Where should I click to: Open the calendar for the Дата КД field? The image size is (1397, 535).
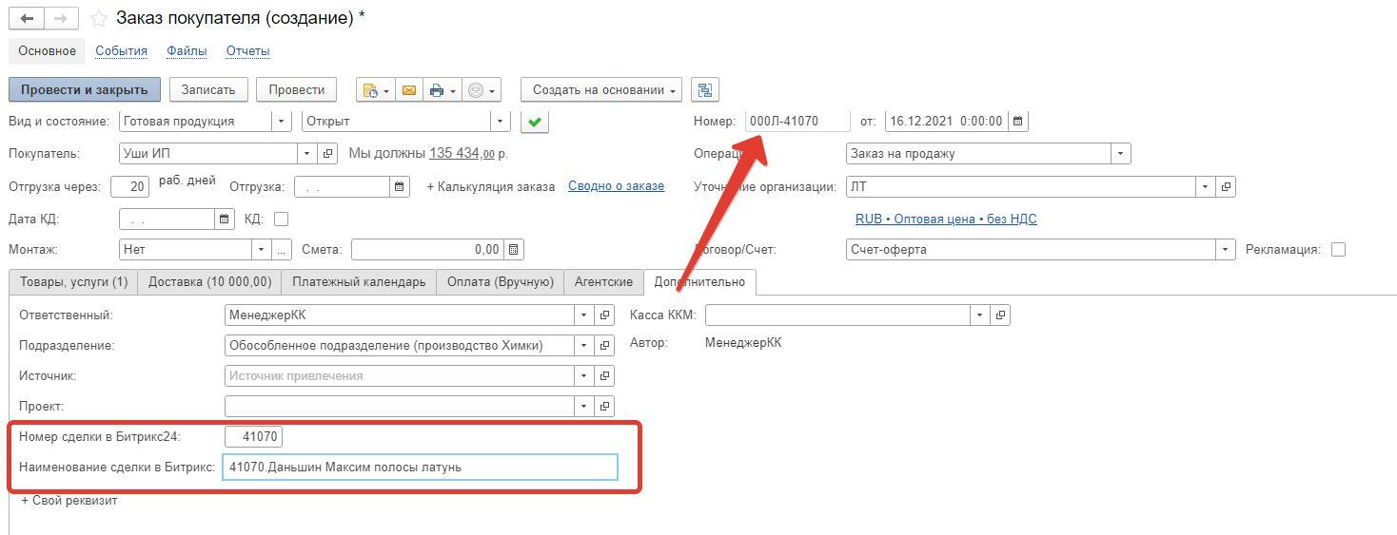(x=225, y=220)
